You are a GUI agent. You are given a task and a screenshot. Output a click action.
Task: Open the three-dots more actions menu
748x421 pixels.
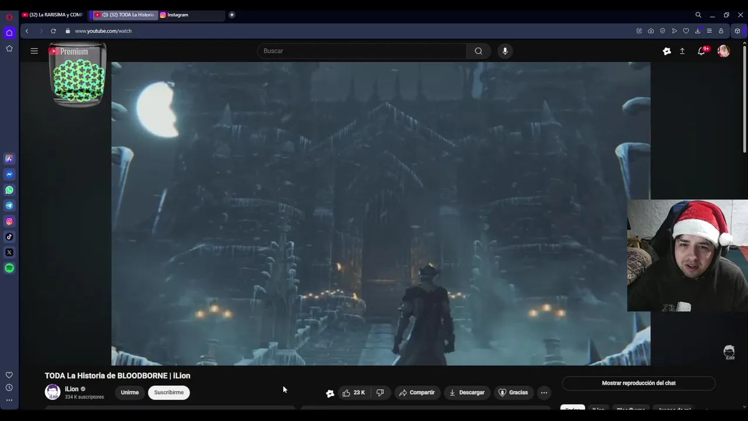click(544, 393)
